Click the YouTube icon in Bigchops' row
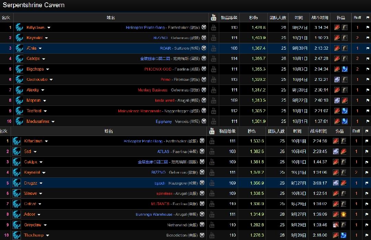 click(x=213, y=69)
